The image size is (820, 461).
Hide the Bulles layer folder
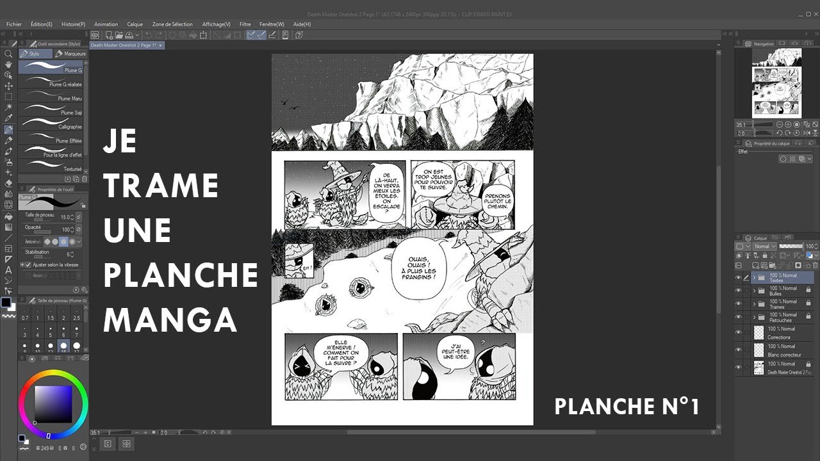click(739, 291)
